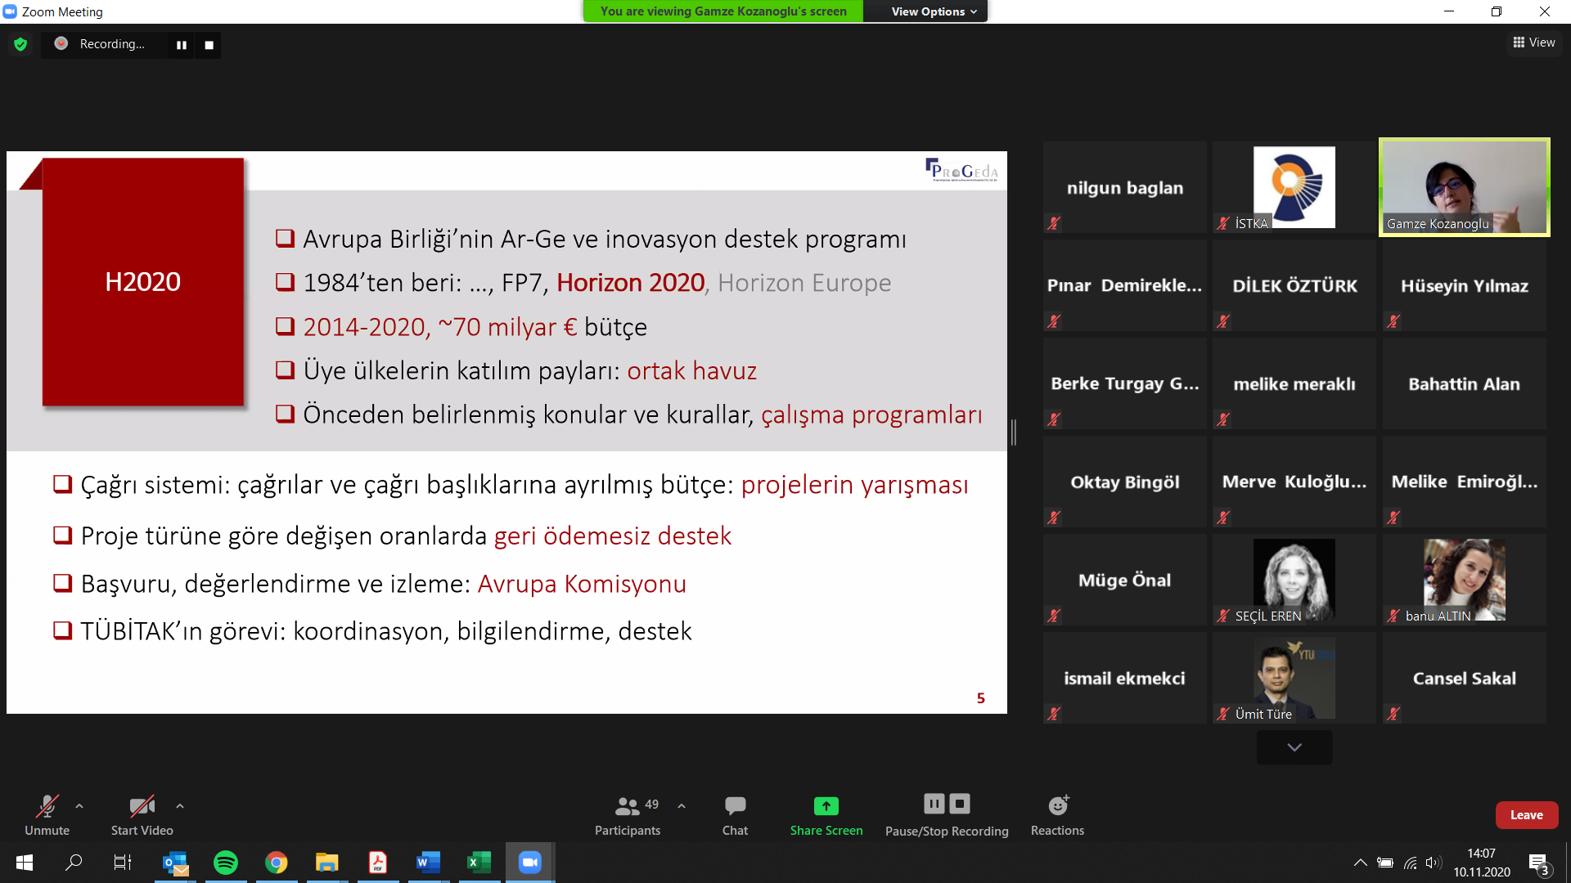Image resolution: width=1571 pixels, height=883 pixels.
Task: Click muted mic icon on Berke Turgay tile
Action: tap(1054, 419)
